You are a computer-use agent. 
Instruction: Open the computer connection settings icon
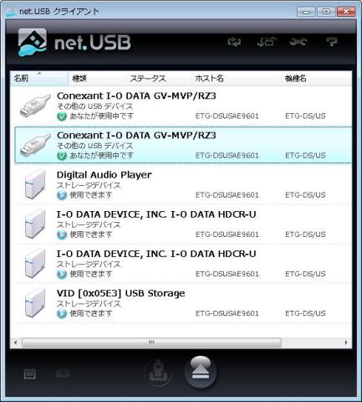click(267, 42)
